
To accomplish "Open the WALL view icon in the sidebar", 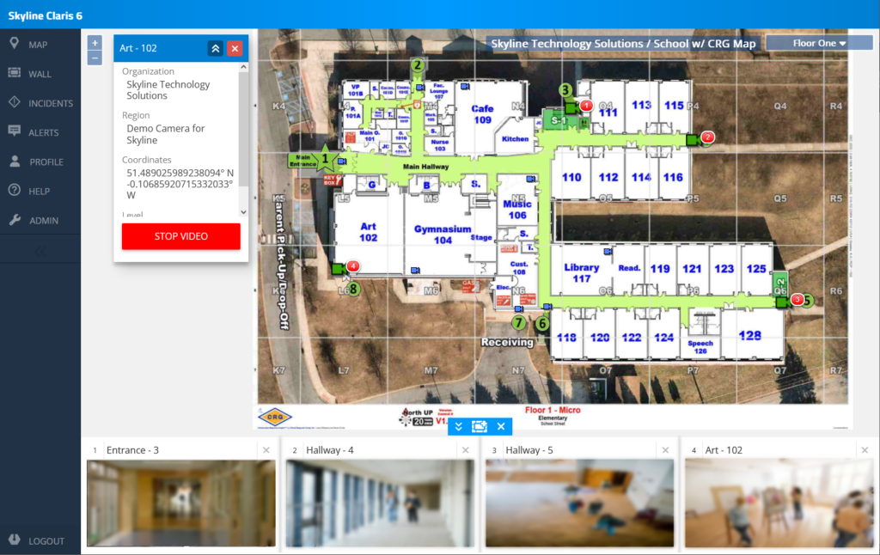I will 14,74.
